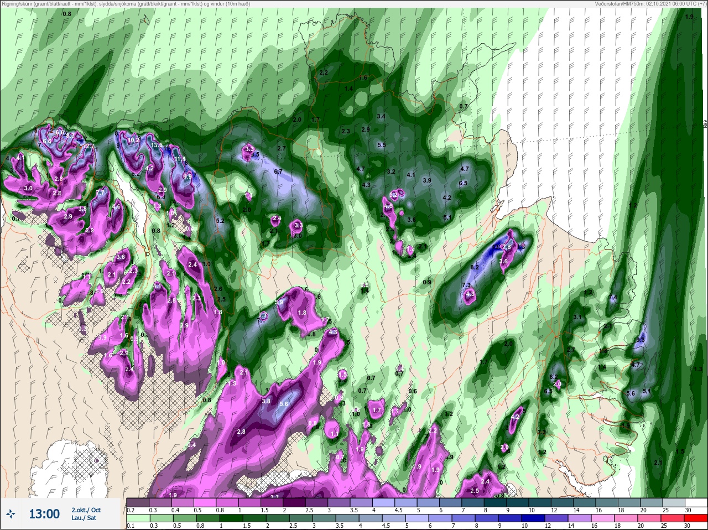Select the bright pink 0.5–0.8 swatch in upper legend row

click(x=205, y=502)
